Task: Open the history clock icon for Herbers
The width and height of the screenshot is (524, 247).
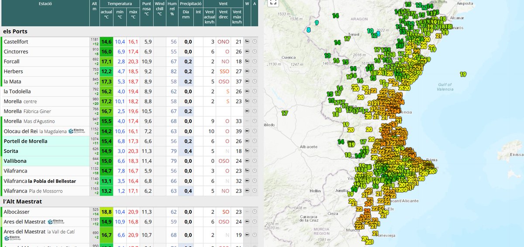Action: [255, 72]
